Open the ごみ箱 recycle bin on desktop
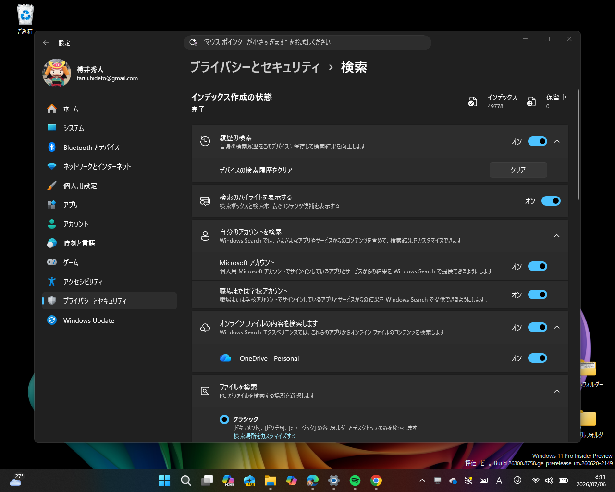 pos(25,19)
